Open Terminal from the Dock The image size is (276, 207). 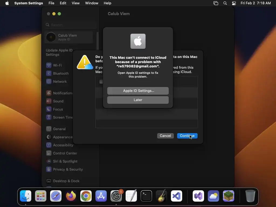(x=146, y=196)
